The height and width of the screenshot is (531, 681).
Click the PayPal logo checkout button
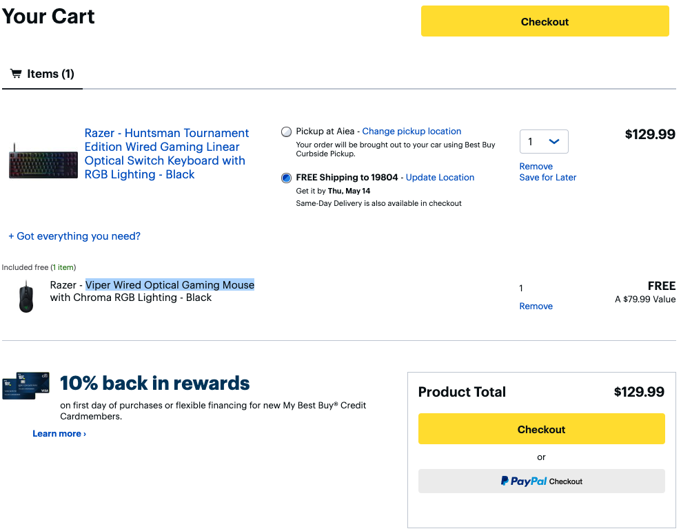click(541, 481)
